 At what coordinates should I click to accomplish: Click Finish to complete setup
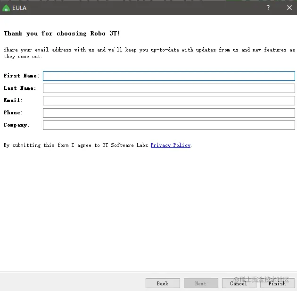(x=277, y=283)
